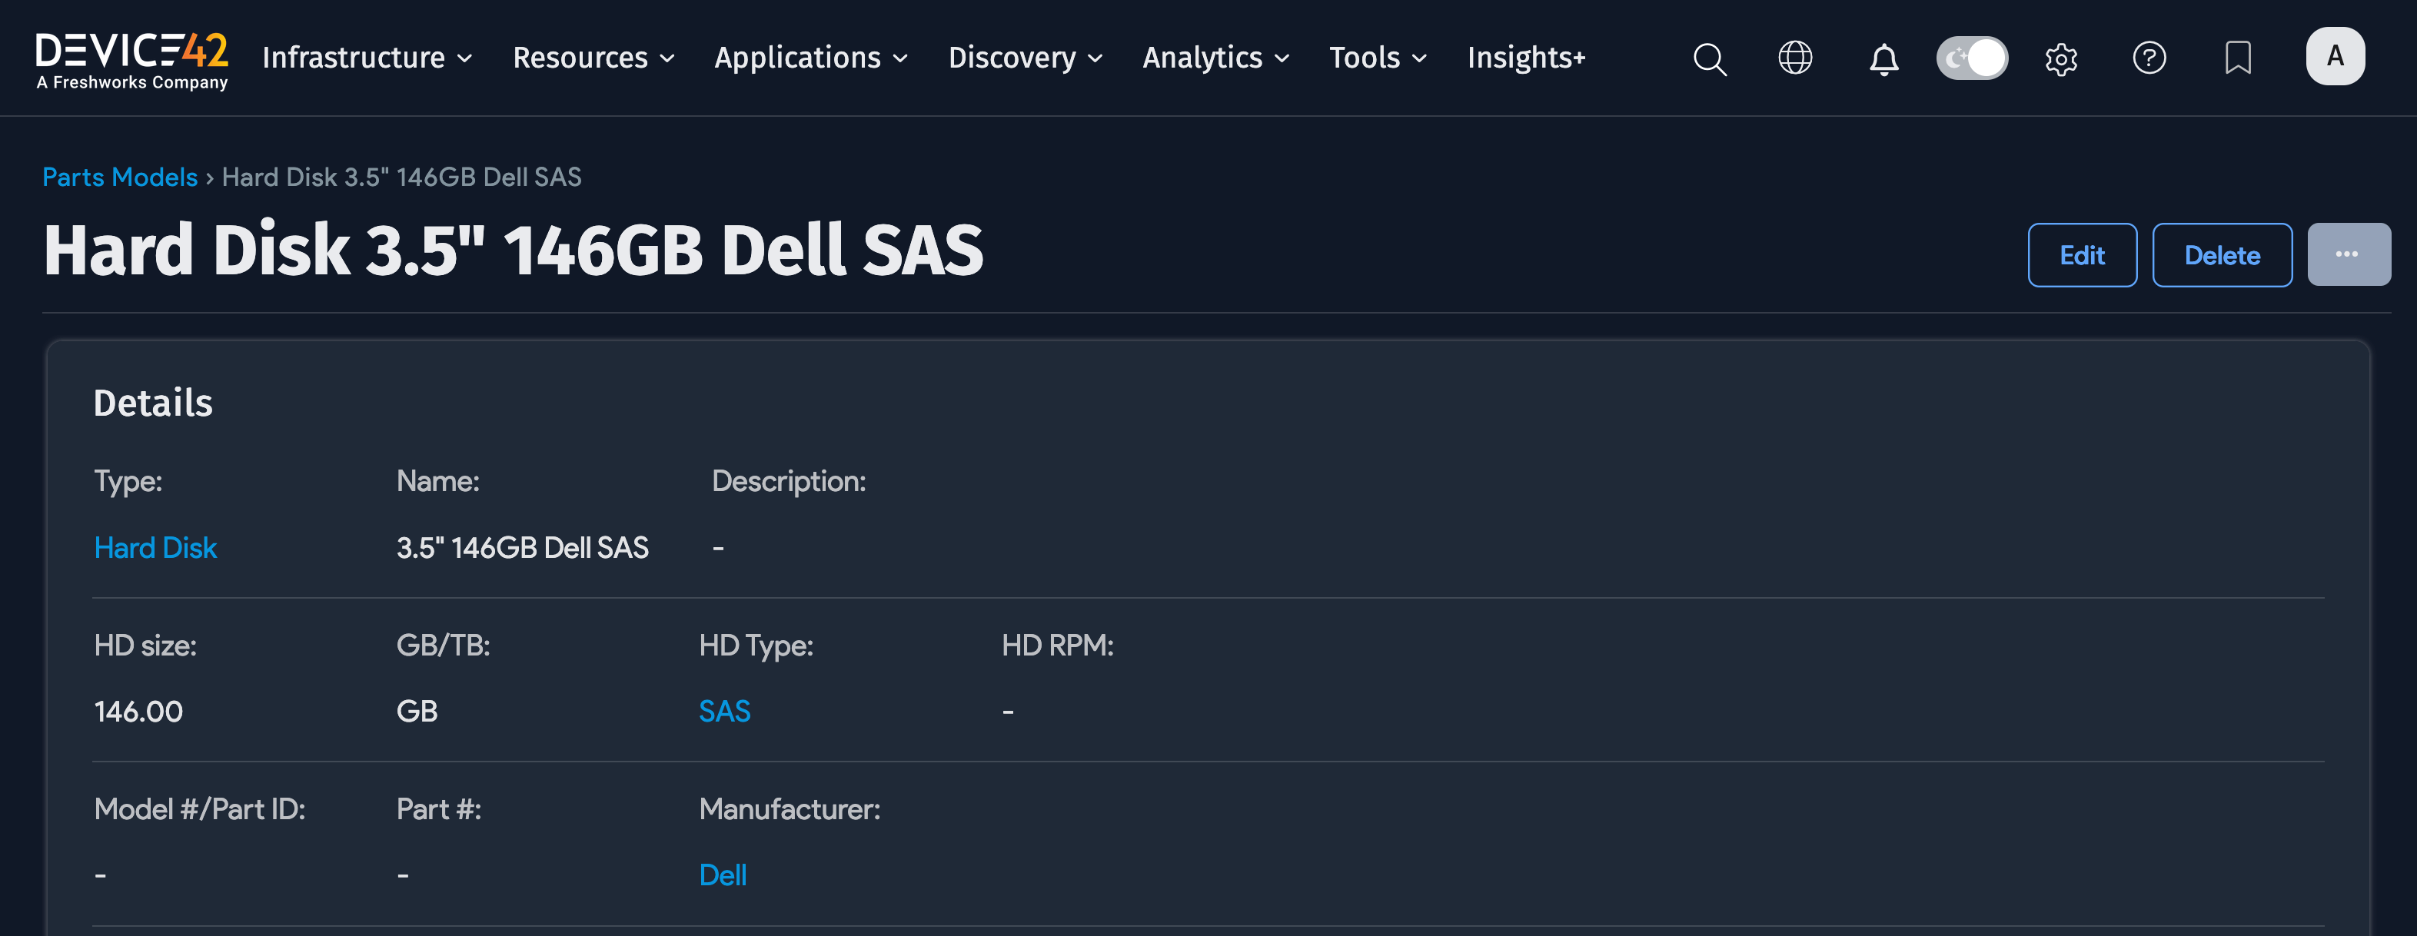The height and width of the screenshot is (936, 2417).
Task: Open the search magnifier icon
Action: [x=1709, y=58]
